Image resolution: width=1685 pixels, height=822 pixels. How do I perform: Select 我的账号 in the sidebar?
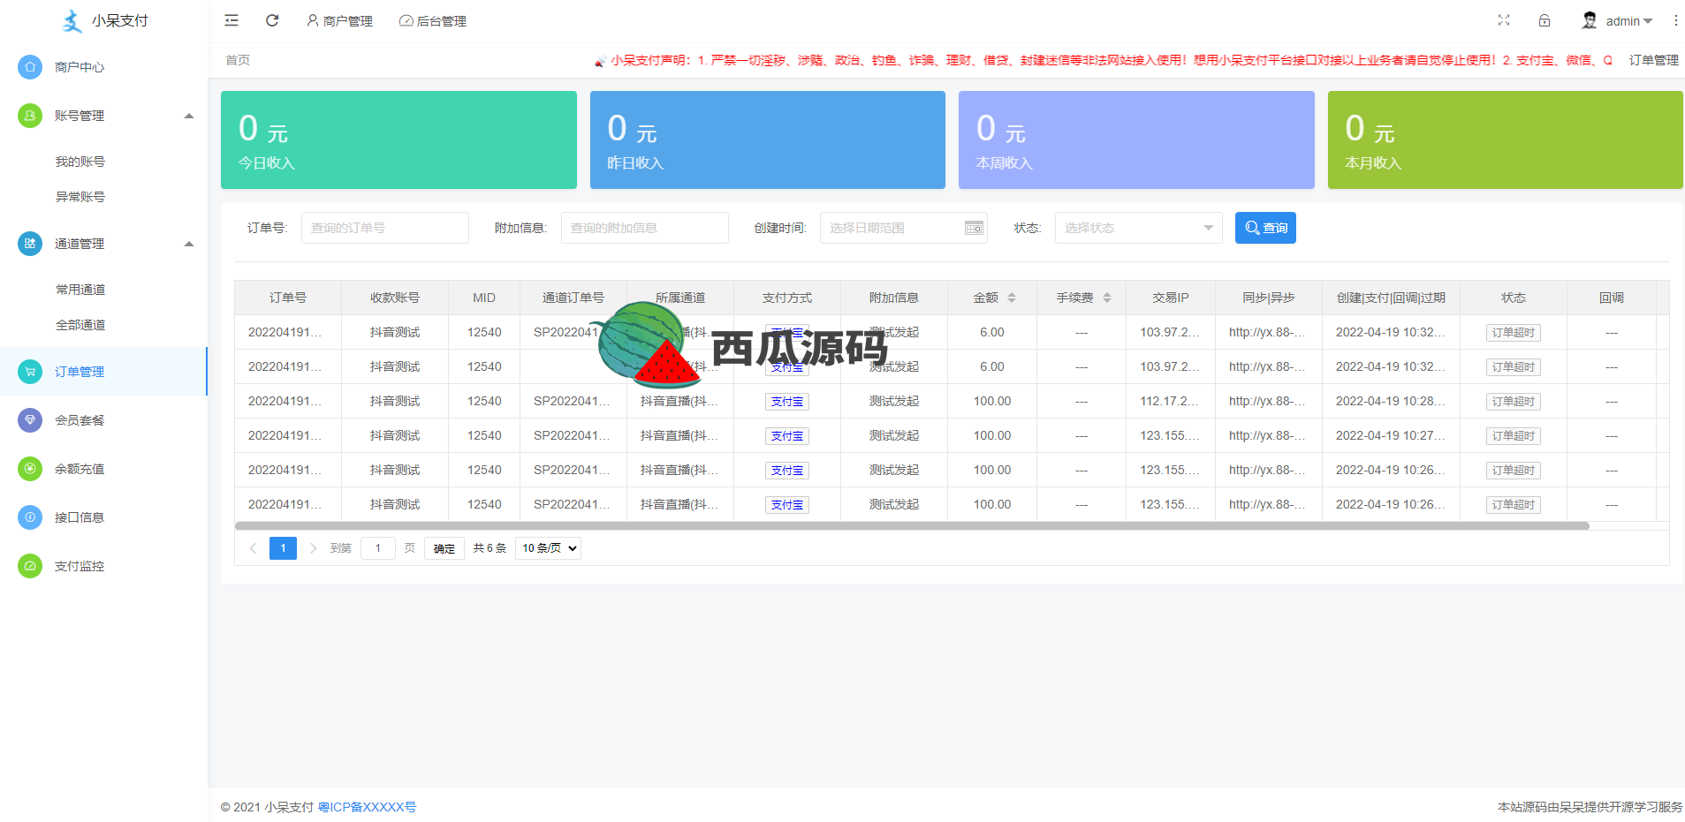(x=80, y=162)
